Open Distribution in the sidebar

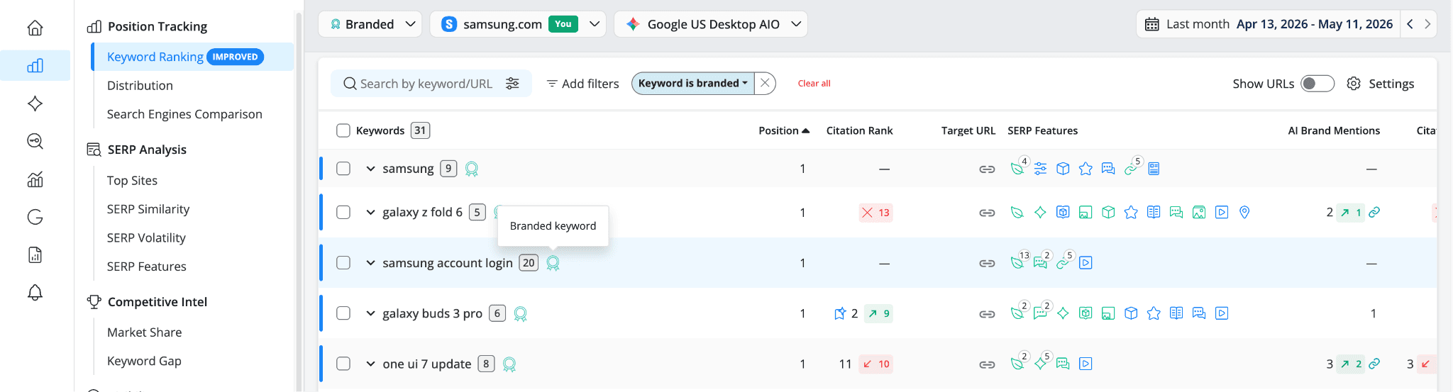click(140, 86)
